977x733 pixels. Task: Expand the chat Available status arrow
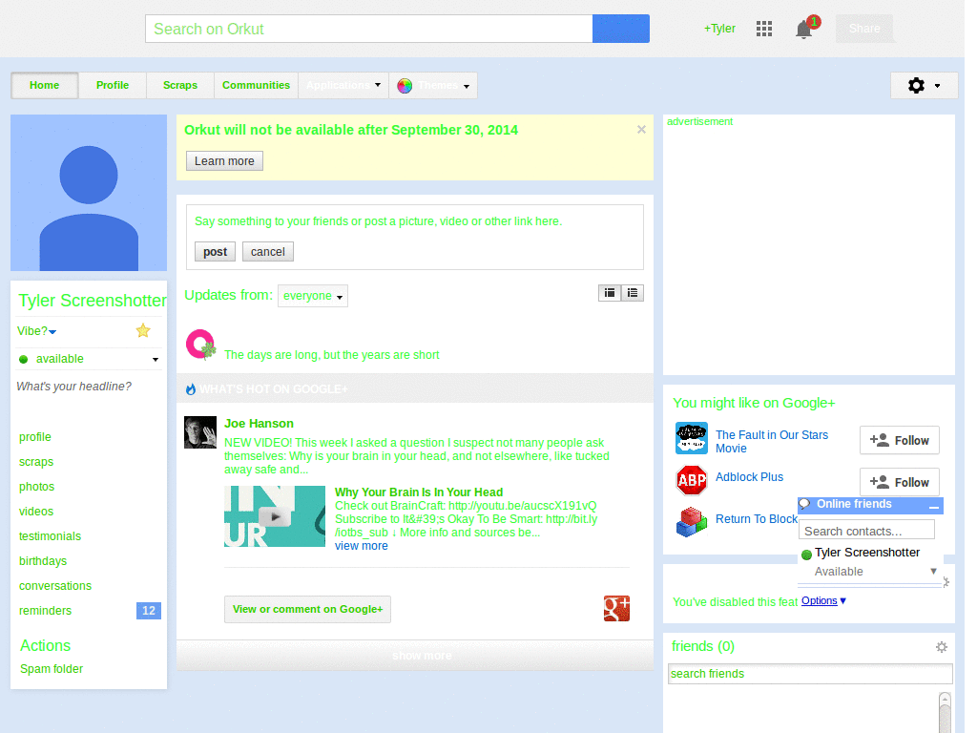pyautogui.click(x=933, y=571)
